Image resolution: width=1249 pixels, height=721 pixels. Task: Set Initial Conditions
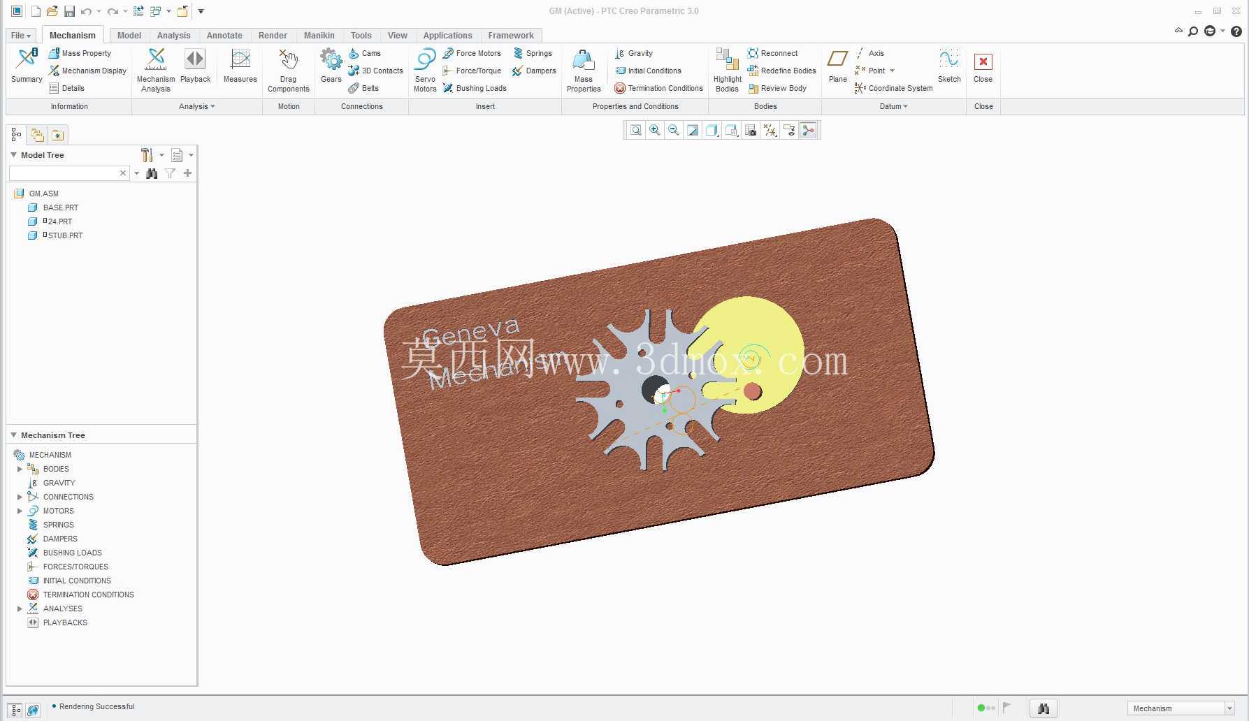(x=648, y=71)
